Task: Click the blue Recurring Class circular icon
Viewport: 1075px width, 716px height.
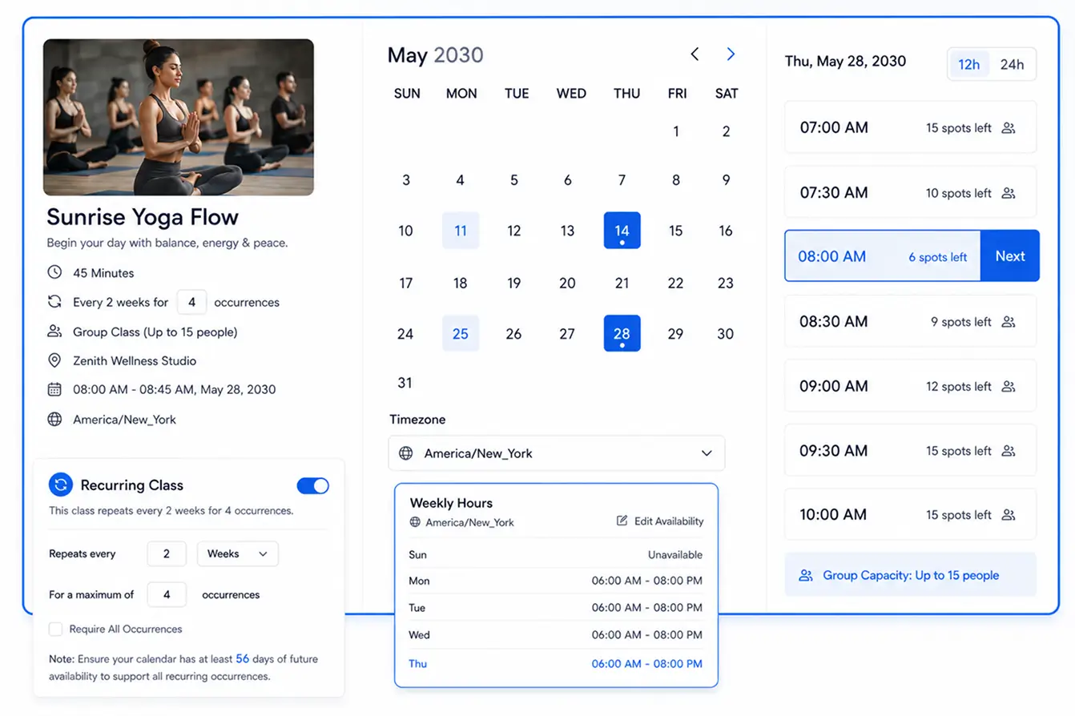Action: (61, 485)
